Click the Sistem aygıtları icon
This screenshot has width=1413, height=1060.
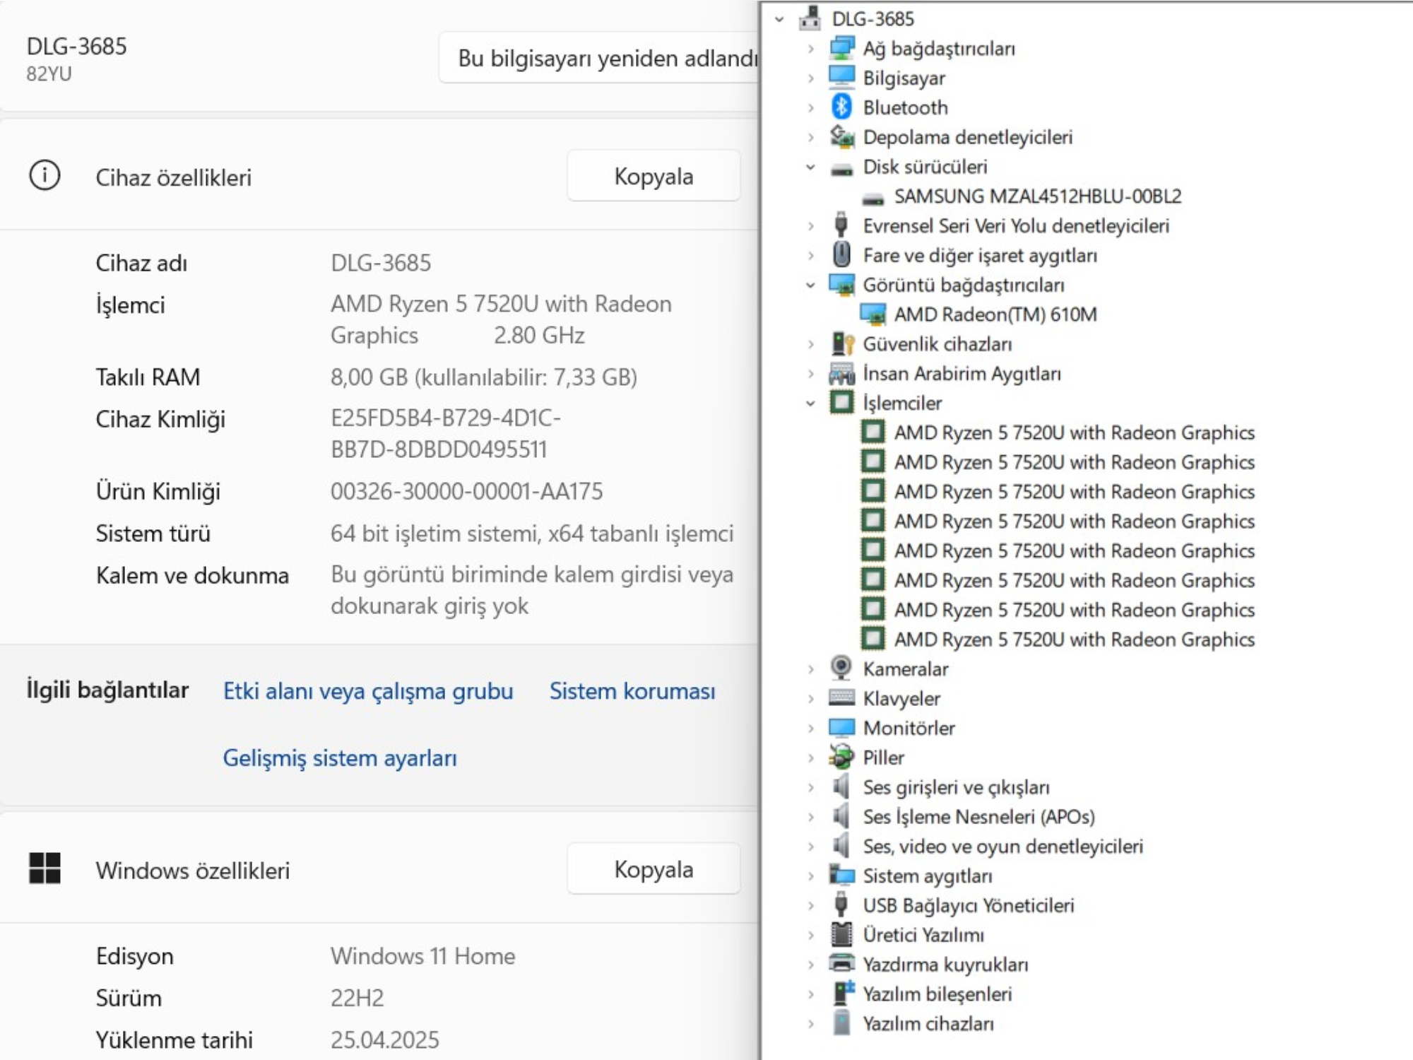click(x=841, y=876)
